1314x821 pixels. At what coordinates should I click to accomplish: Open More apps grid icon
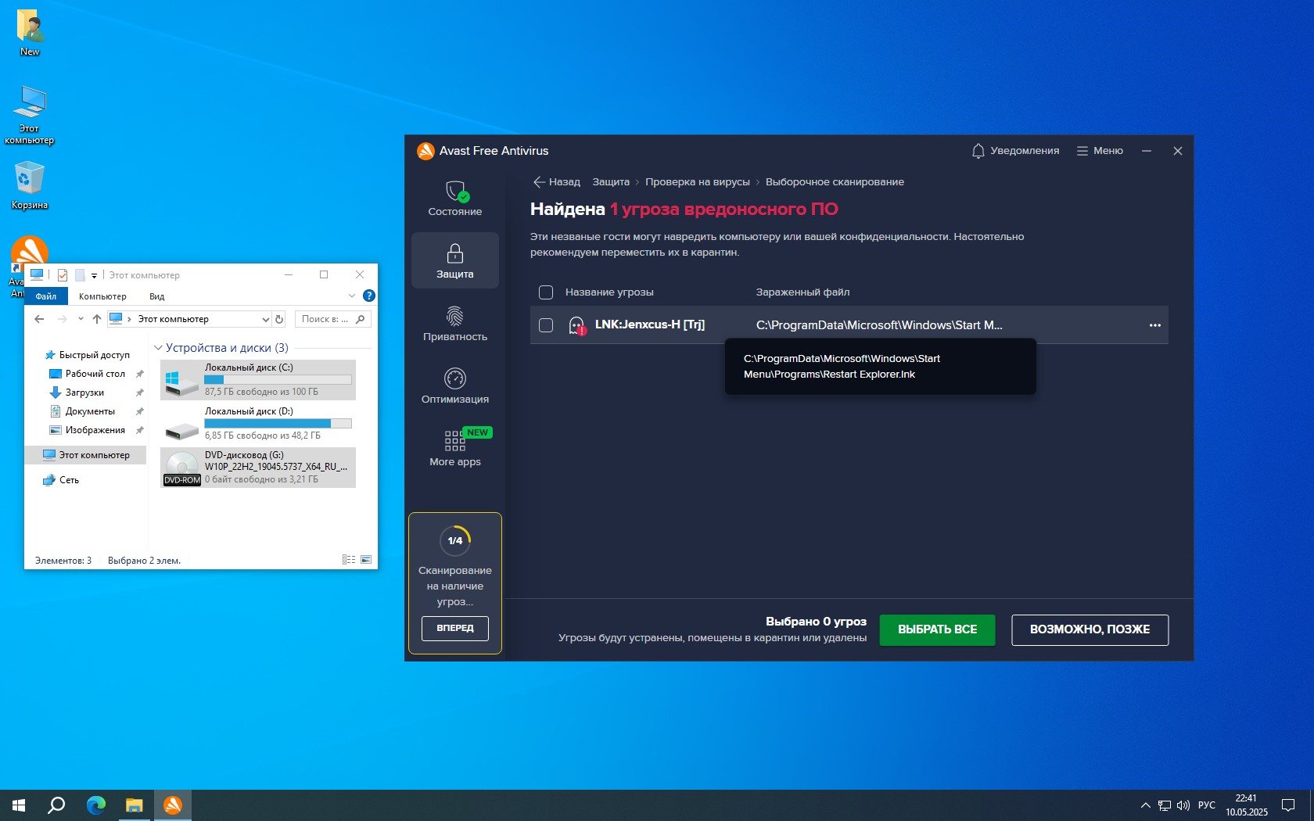454,441
